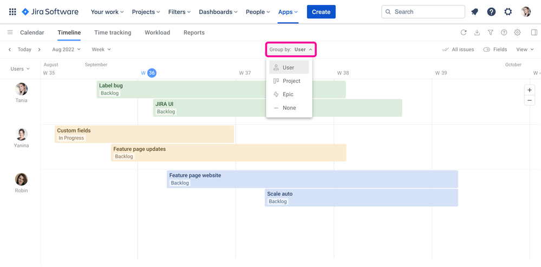Open the user profile avatar in top bar
Viewport: 541px width, 267px height.
(526, 12)
